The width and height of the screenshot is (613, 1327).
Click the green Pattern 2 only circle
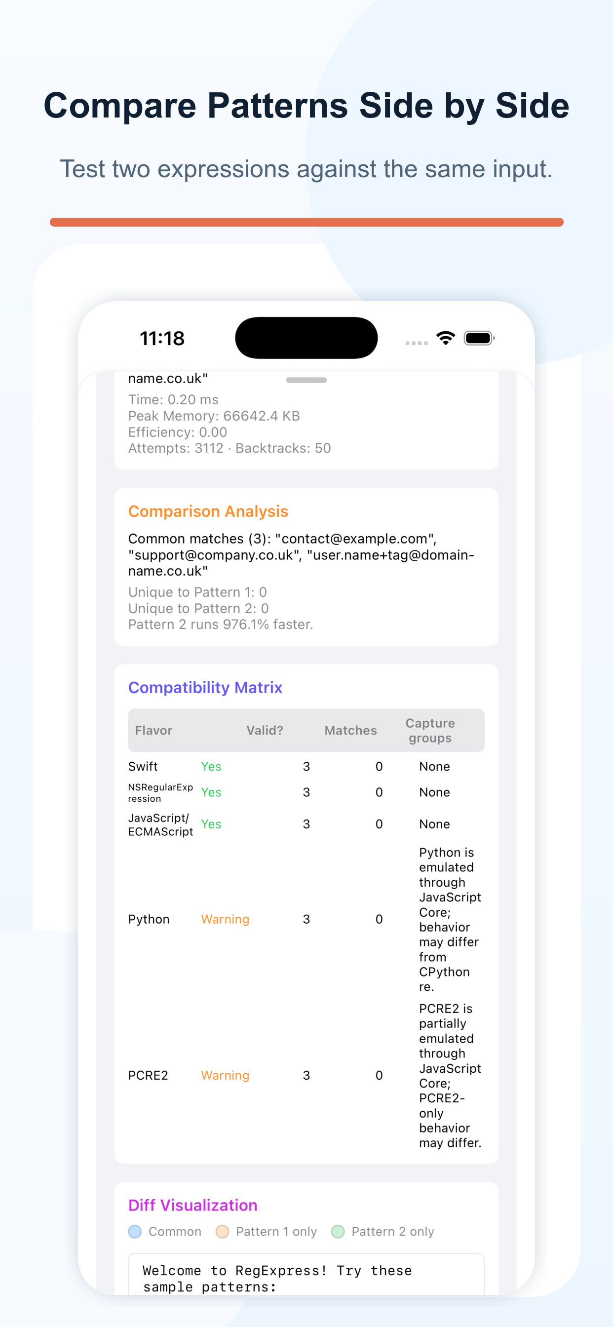tap(338, 1231)
